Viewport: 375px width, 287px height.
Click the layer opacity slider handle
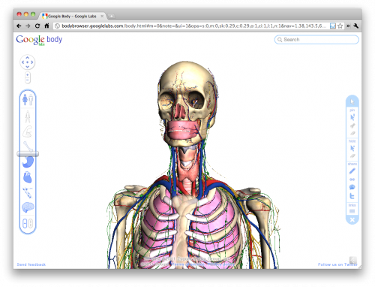(x=28, y=154)
